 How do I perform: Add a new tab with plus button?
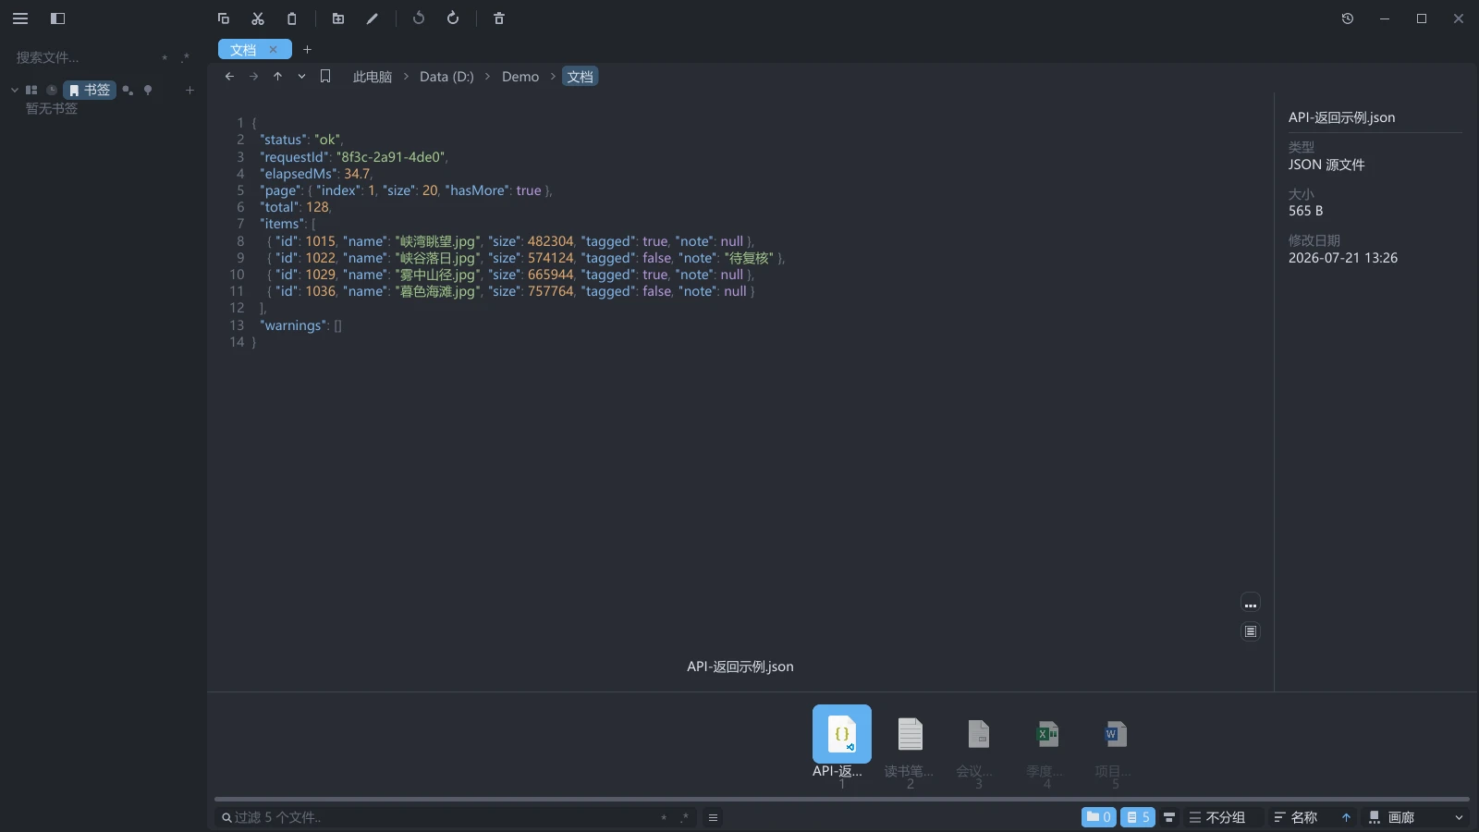pyautogui.click(x=308, y=50)
